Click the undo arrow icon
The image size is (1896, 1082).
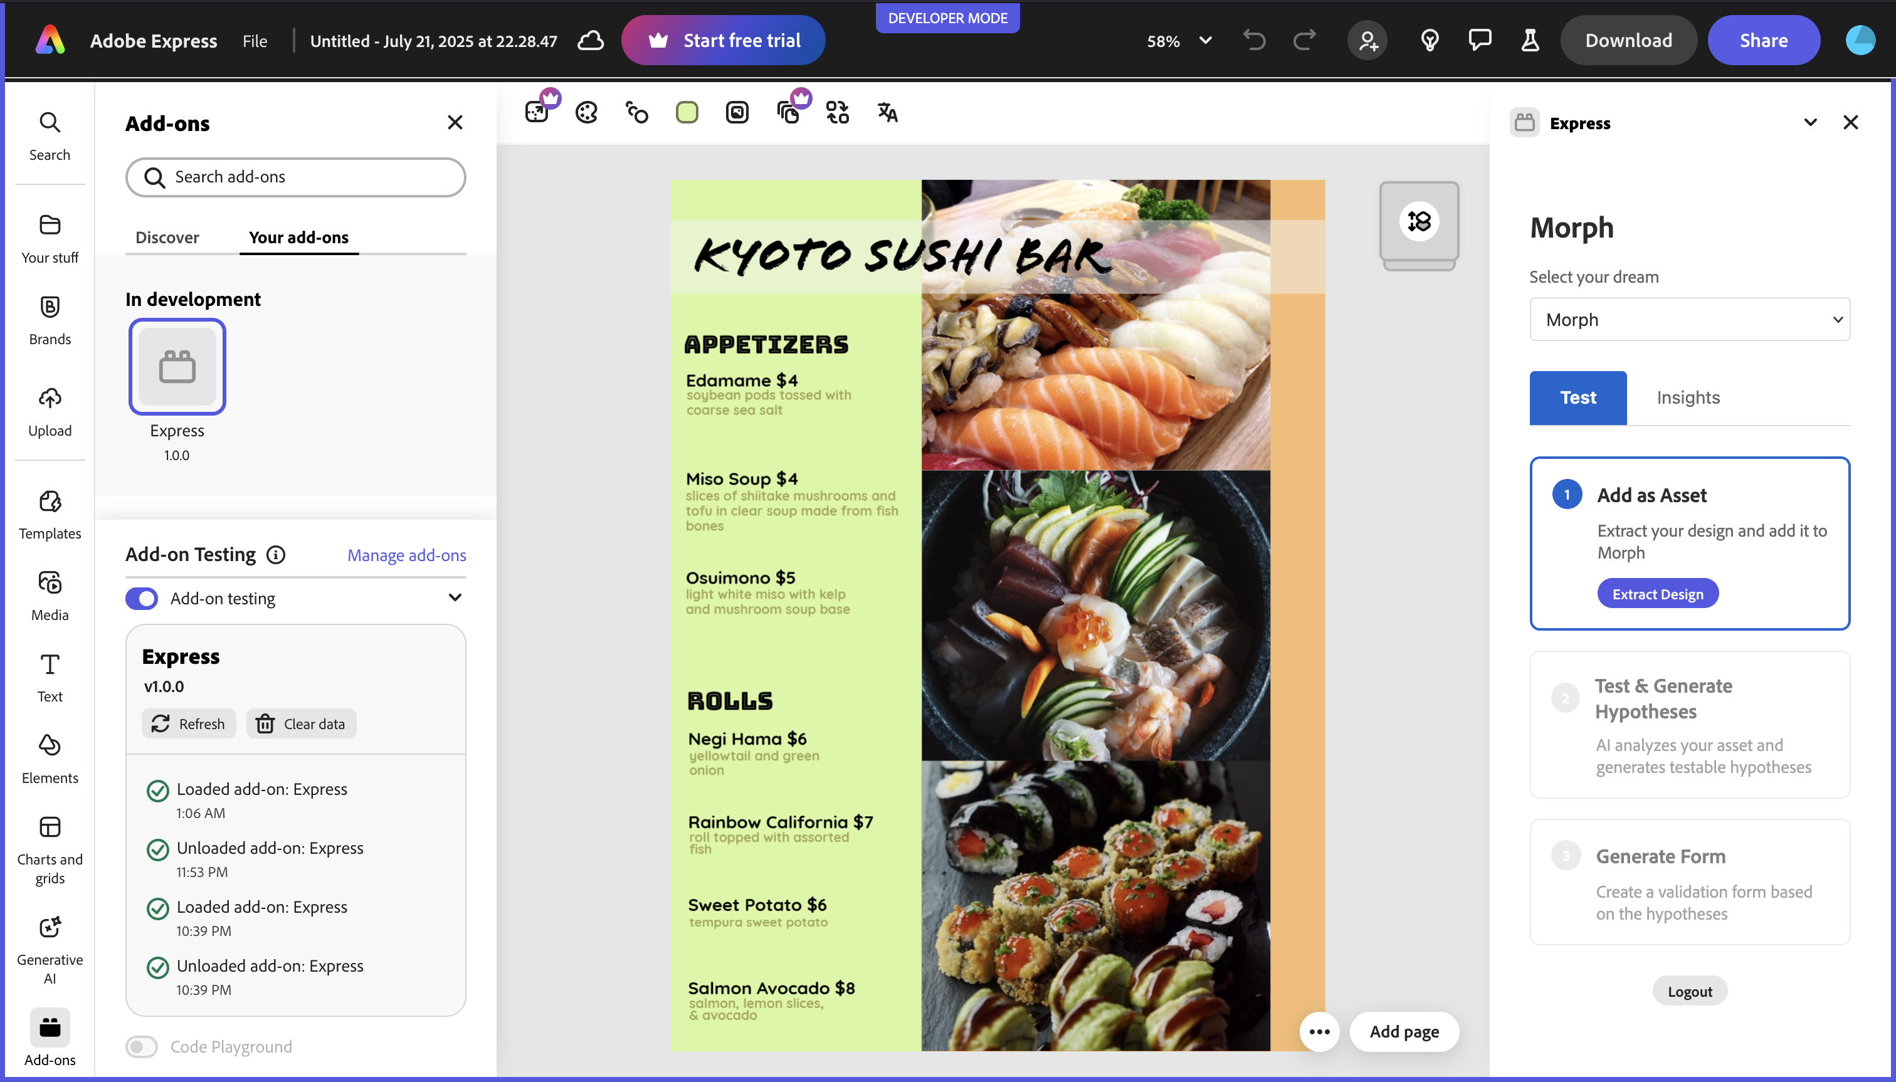[x=1254, y=40]
